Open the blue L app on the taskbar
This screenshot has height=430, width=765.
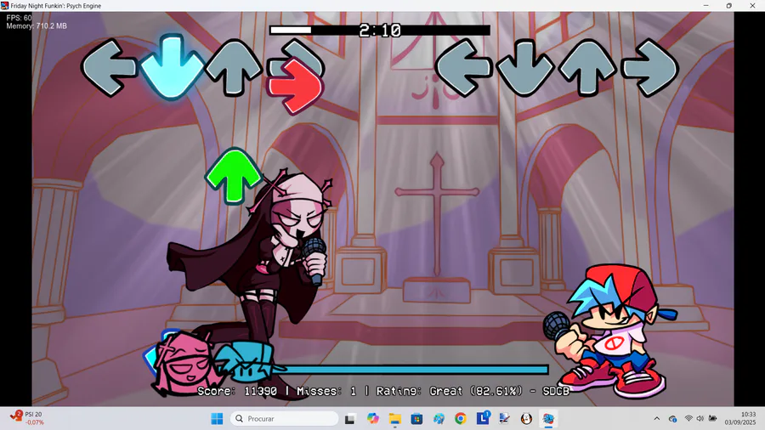click(483, 418)
